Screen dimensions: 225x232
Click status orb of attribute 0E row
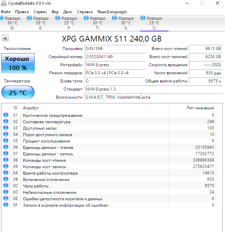[6, 198]
